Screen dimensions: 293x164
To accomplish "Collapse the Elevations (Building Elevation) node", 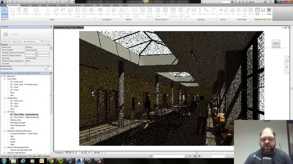I will pyautogui.click(x=5, y=131).
